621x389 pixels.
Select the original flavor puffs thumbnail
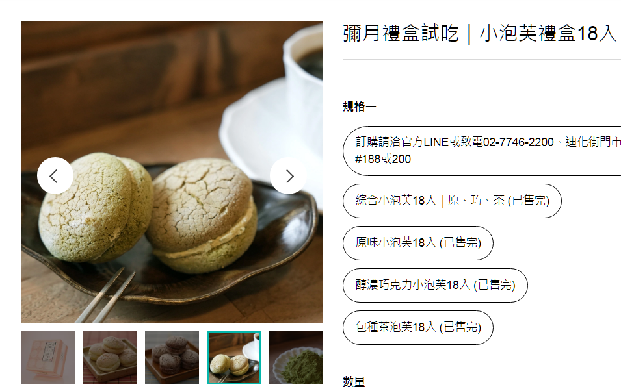coord(110,357)
